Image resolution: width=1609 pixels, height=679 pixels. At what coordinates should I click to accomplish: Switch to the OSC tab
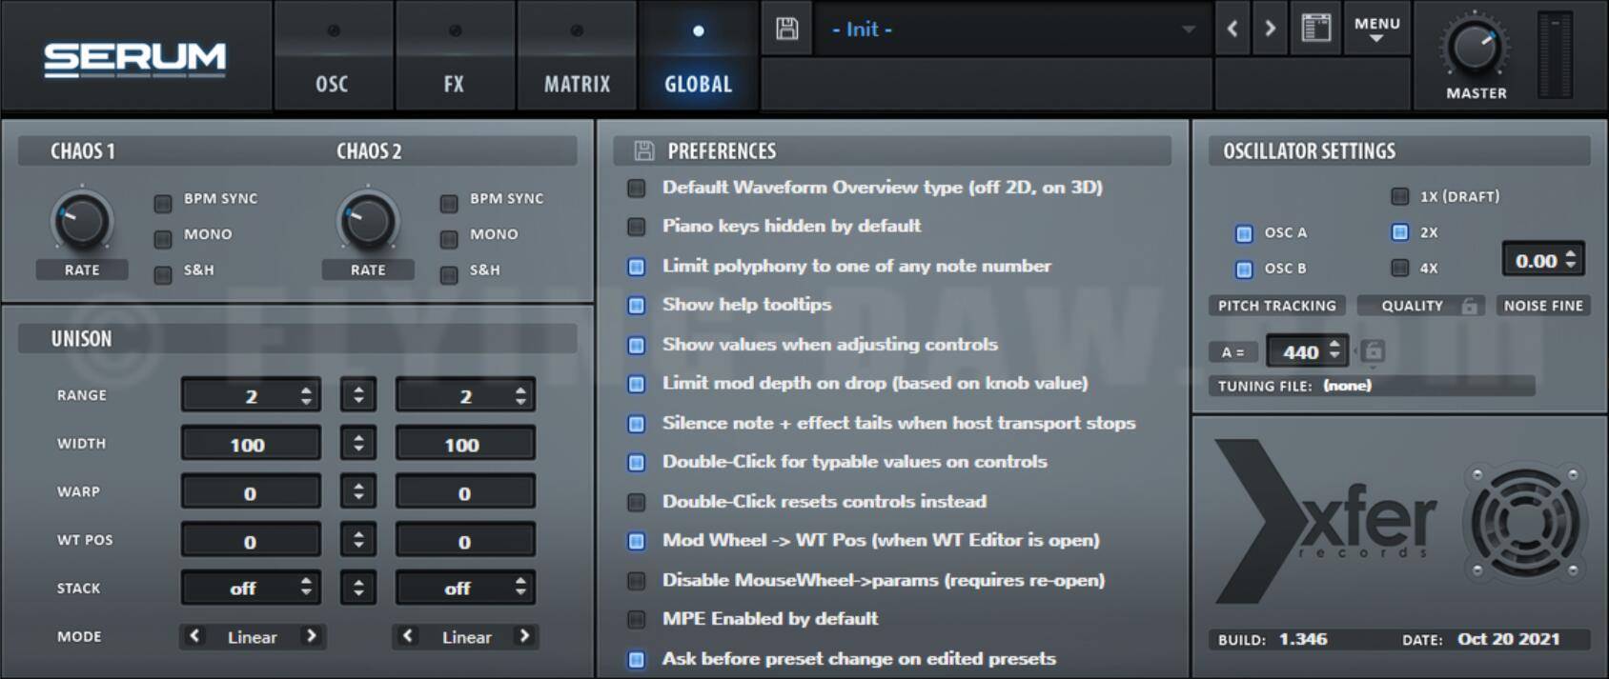coord(333,56)
